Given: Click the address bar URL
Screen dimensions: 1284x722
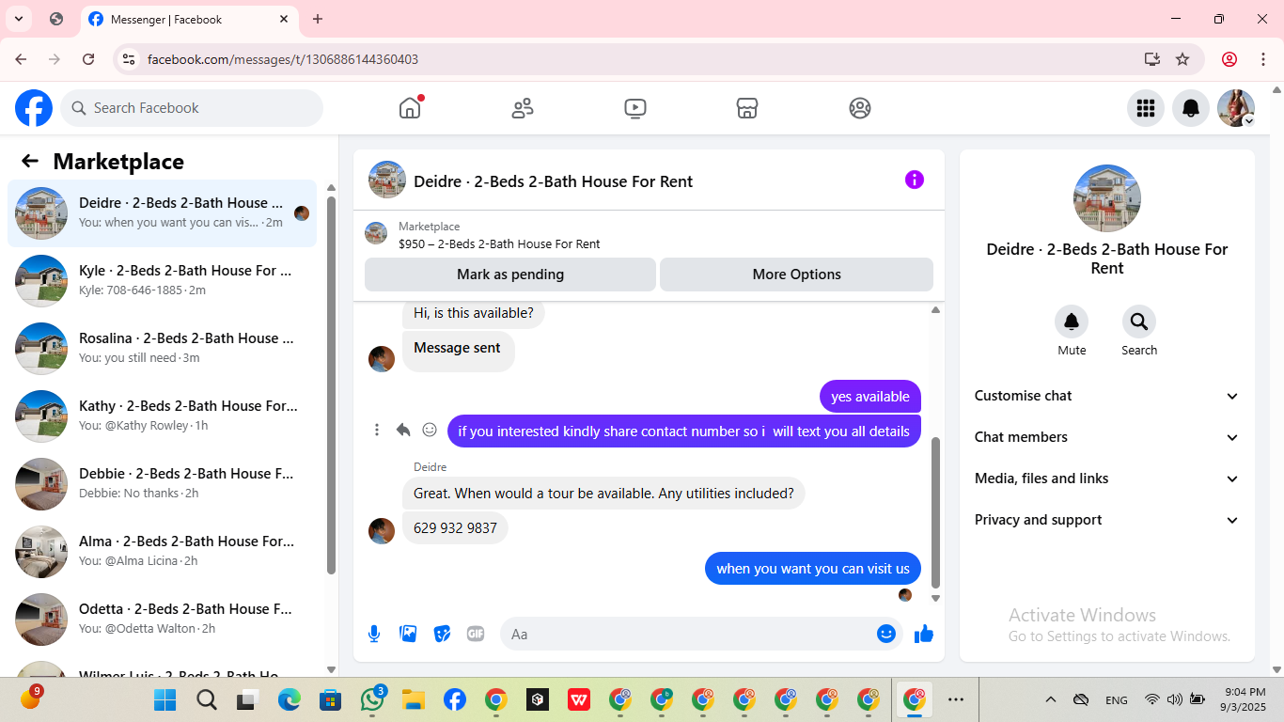Looking at the screenshot, I should (x=283, y=59).
